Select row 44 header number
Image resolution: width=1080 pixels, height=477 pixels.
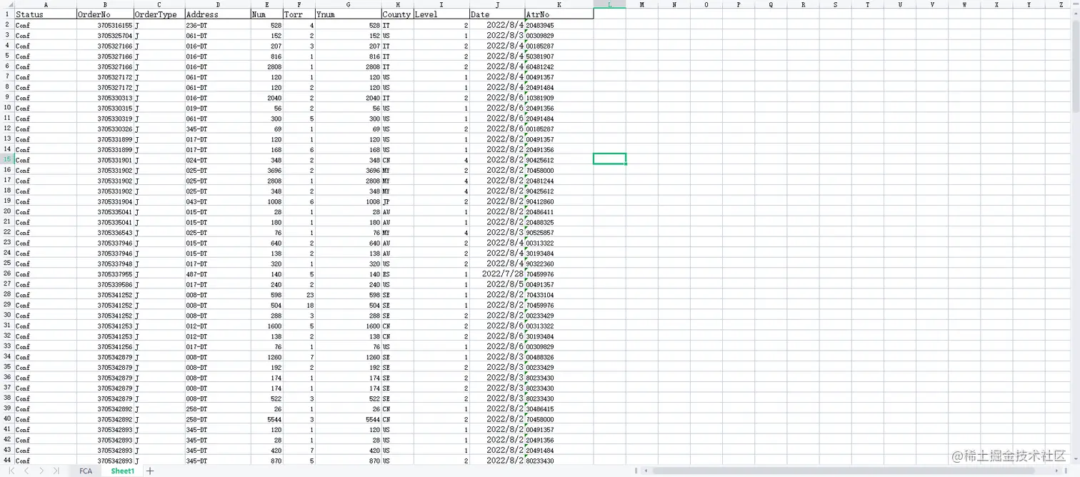pos(7,460)
